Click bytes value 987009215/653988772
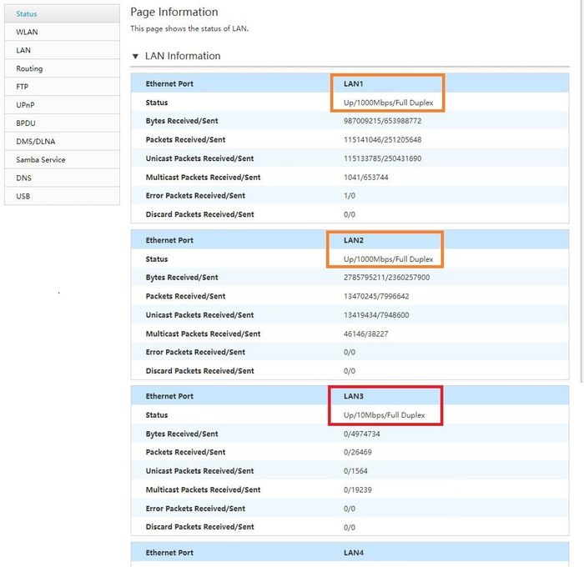The width and height of the screenshot is (584, 567). click(382, 121)
